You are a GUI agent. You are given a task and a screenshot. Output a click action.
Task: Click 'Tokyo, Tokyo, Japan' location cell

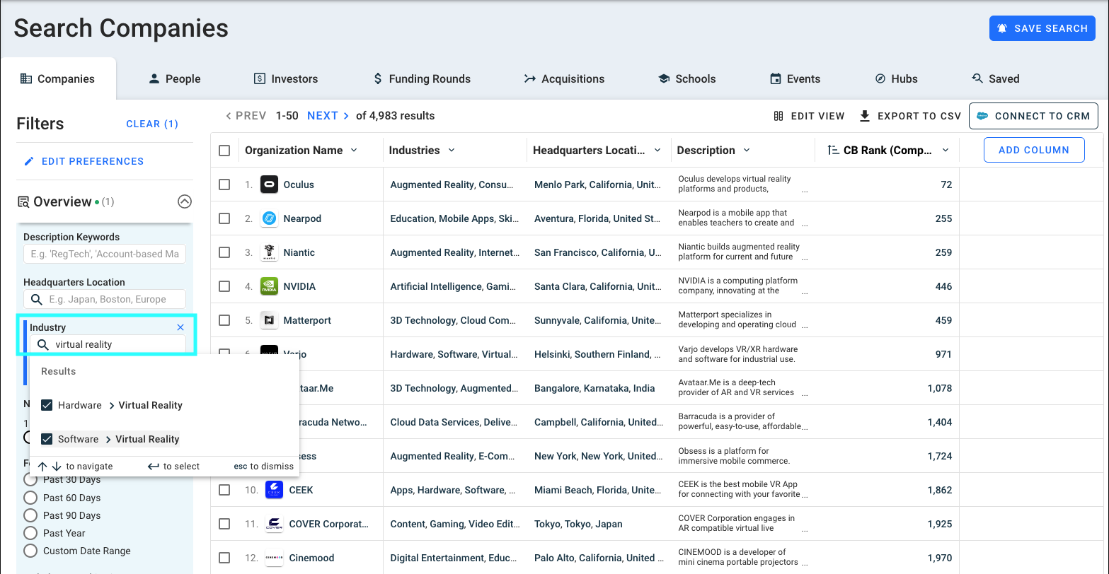(578, 524)
